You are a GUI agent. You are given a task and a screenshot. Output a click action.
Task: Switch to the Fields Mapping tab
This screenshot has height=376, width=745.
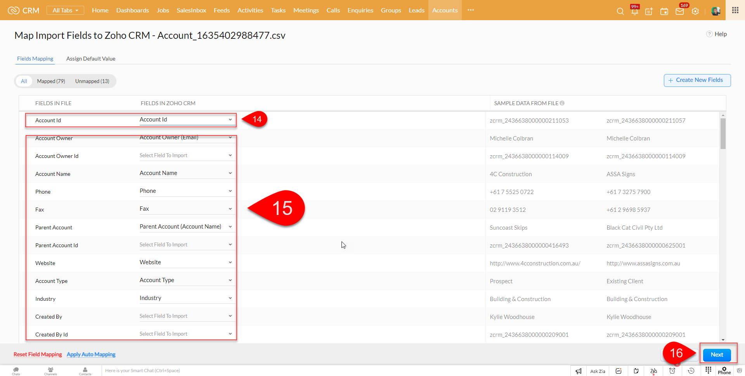(35, 59)
